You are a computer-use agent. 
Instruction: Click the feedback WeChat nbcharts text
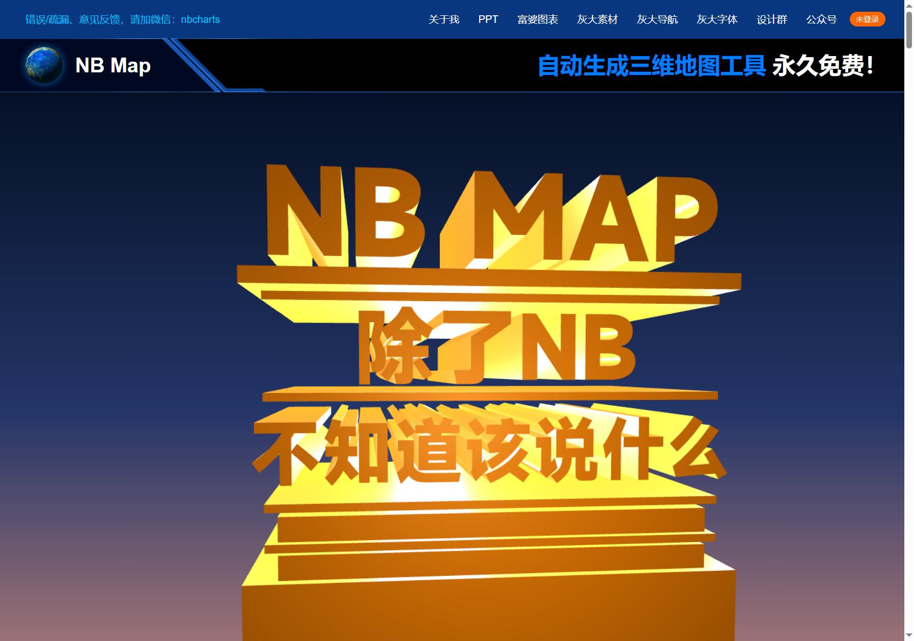123,19
